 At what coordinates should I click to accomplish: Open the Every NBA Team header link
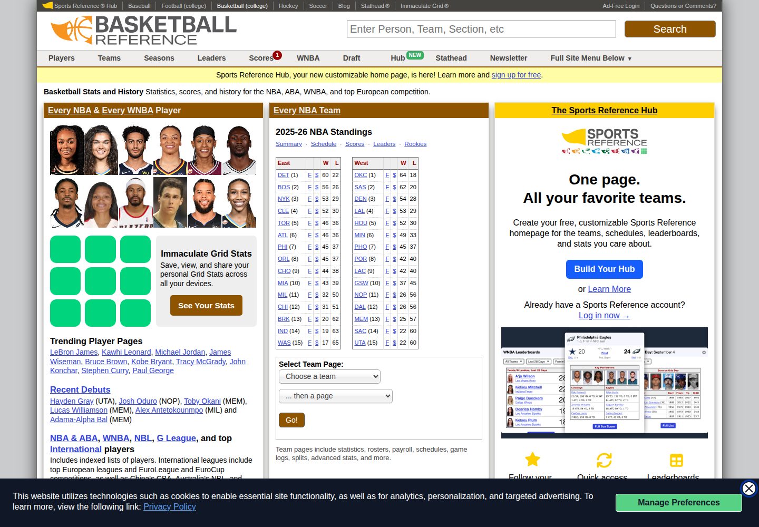pos(307,110)
